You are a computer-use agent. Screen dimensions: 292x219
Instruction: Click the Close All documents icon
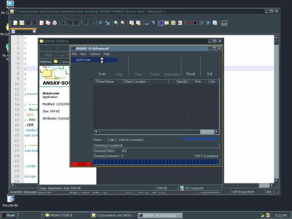coord(48,23)
